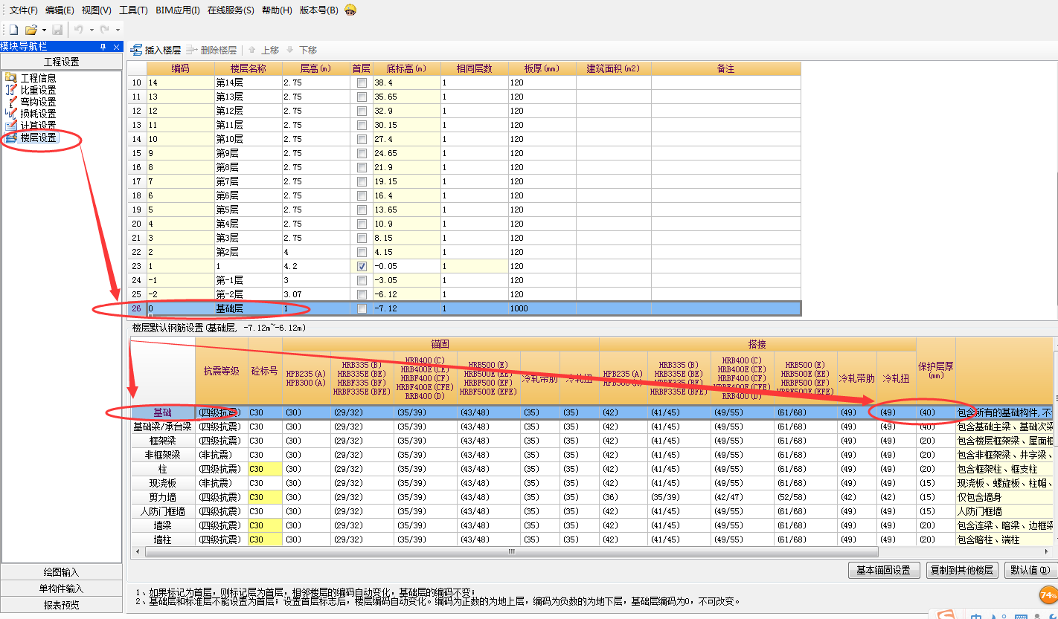Close the 模块导航栏 panel
This screenshot has width=1058, height=619.
[x=116, y=47]
